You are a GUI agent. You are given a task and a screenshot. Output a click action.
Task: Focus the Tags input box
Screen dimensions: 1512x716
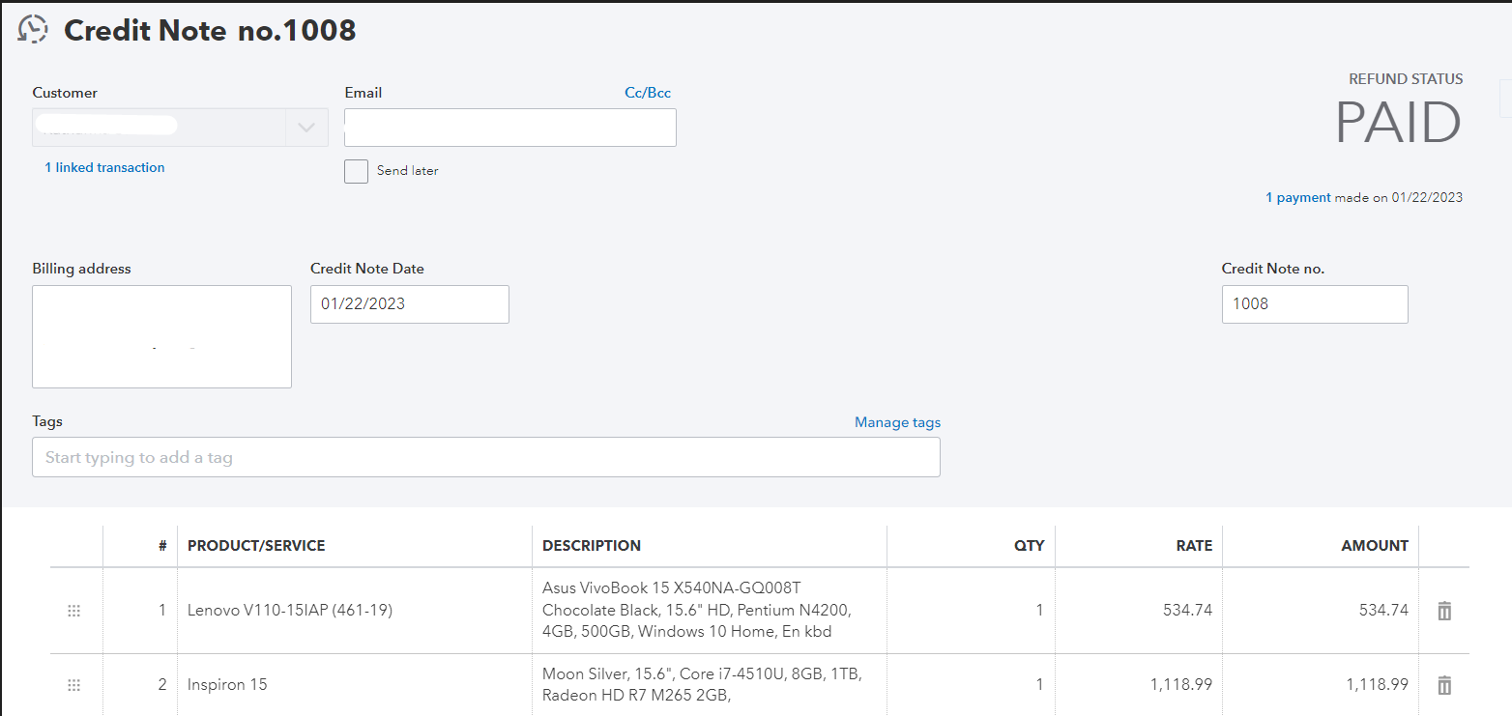485,457
